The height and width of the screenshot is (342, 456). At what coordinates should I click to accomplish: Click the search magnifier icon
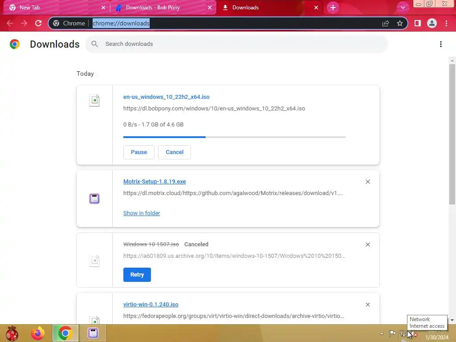[94, 44]
